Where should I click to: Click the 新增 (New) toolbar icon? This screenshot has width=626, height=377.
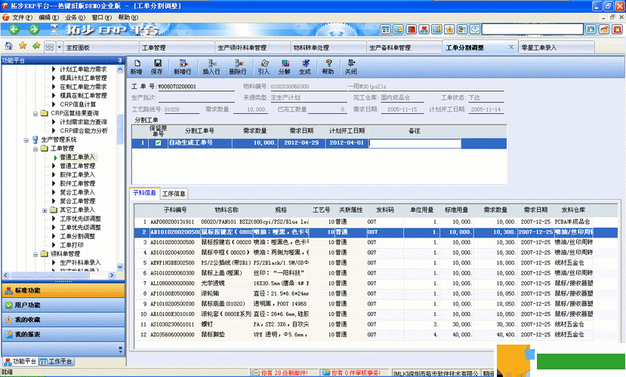click(x=137, y=67)
